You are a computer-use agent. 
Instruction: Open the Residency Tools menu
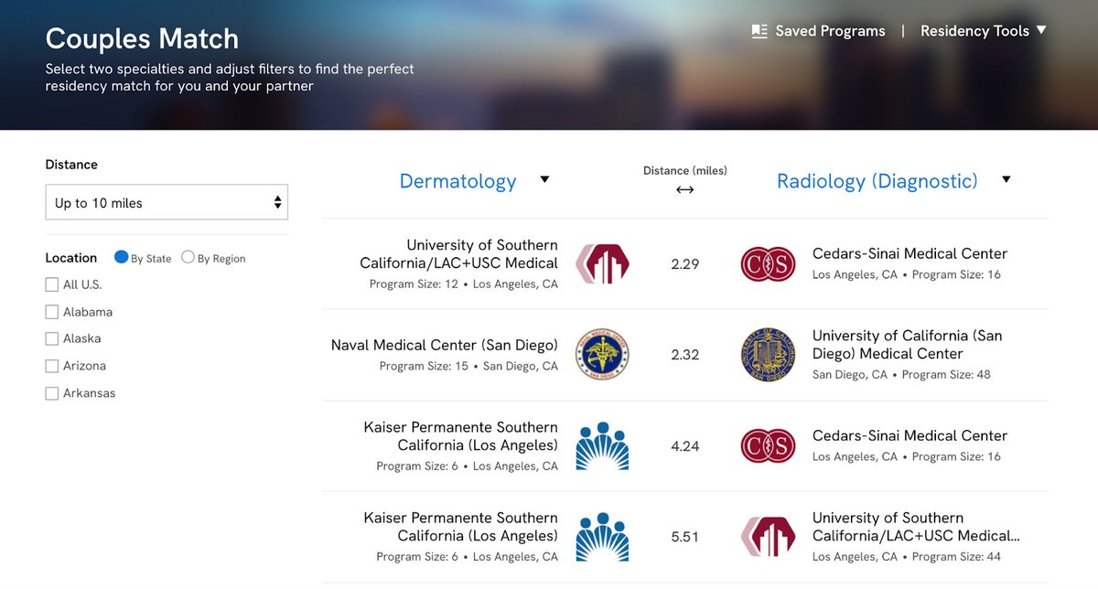[x=983, y=31]
